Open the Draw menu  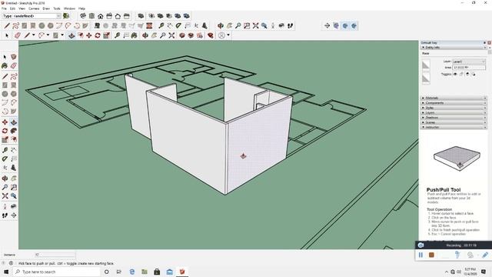(46, 8)
